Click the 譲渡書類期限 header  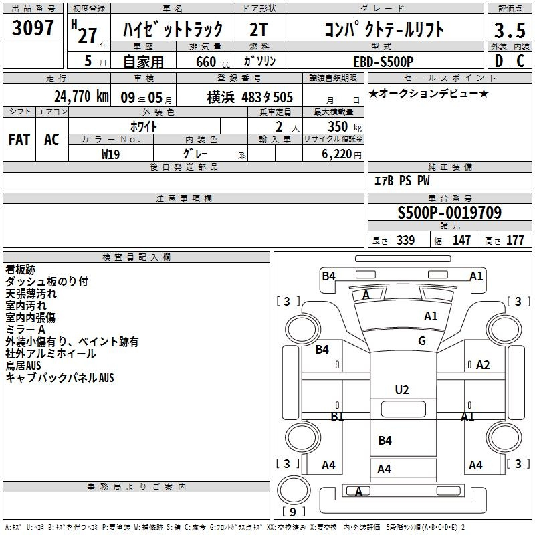pos(333,78)
